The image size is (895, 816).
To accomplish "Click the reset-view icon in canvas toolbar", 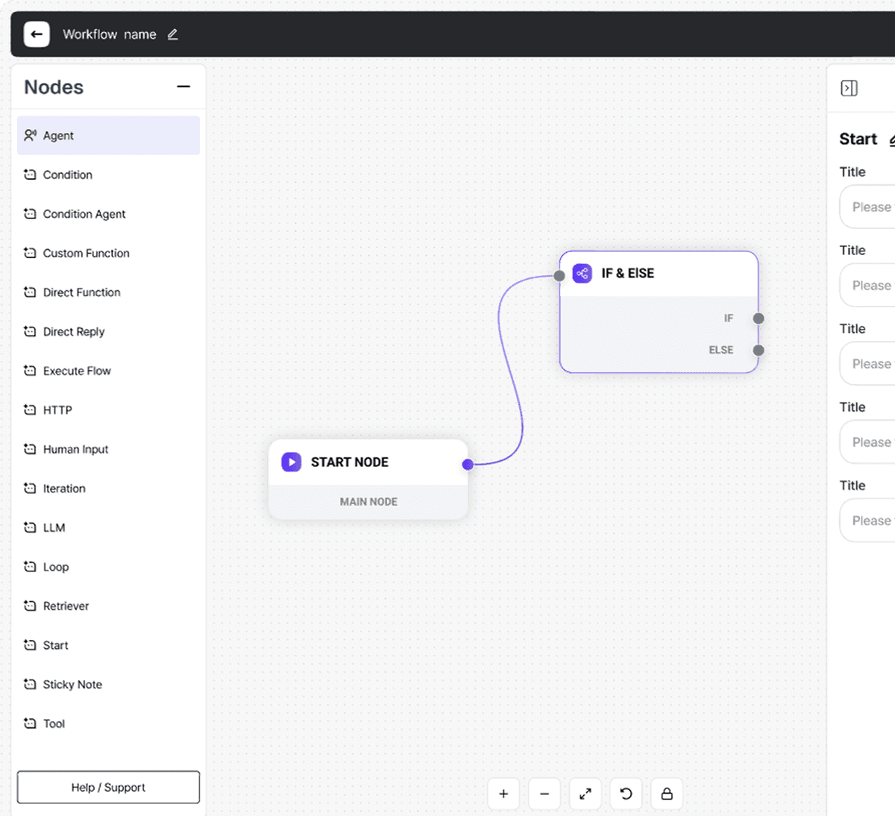I will pos(626,793).
